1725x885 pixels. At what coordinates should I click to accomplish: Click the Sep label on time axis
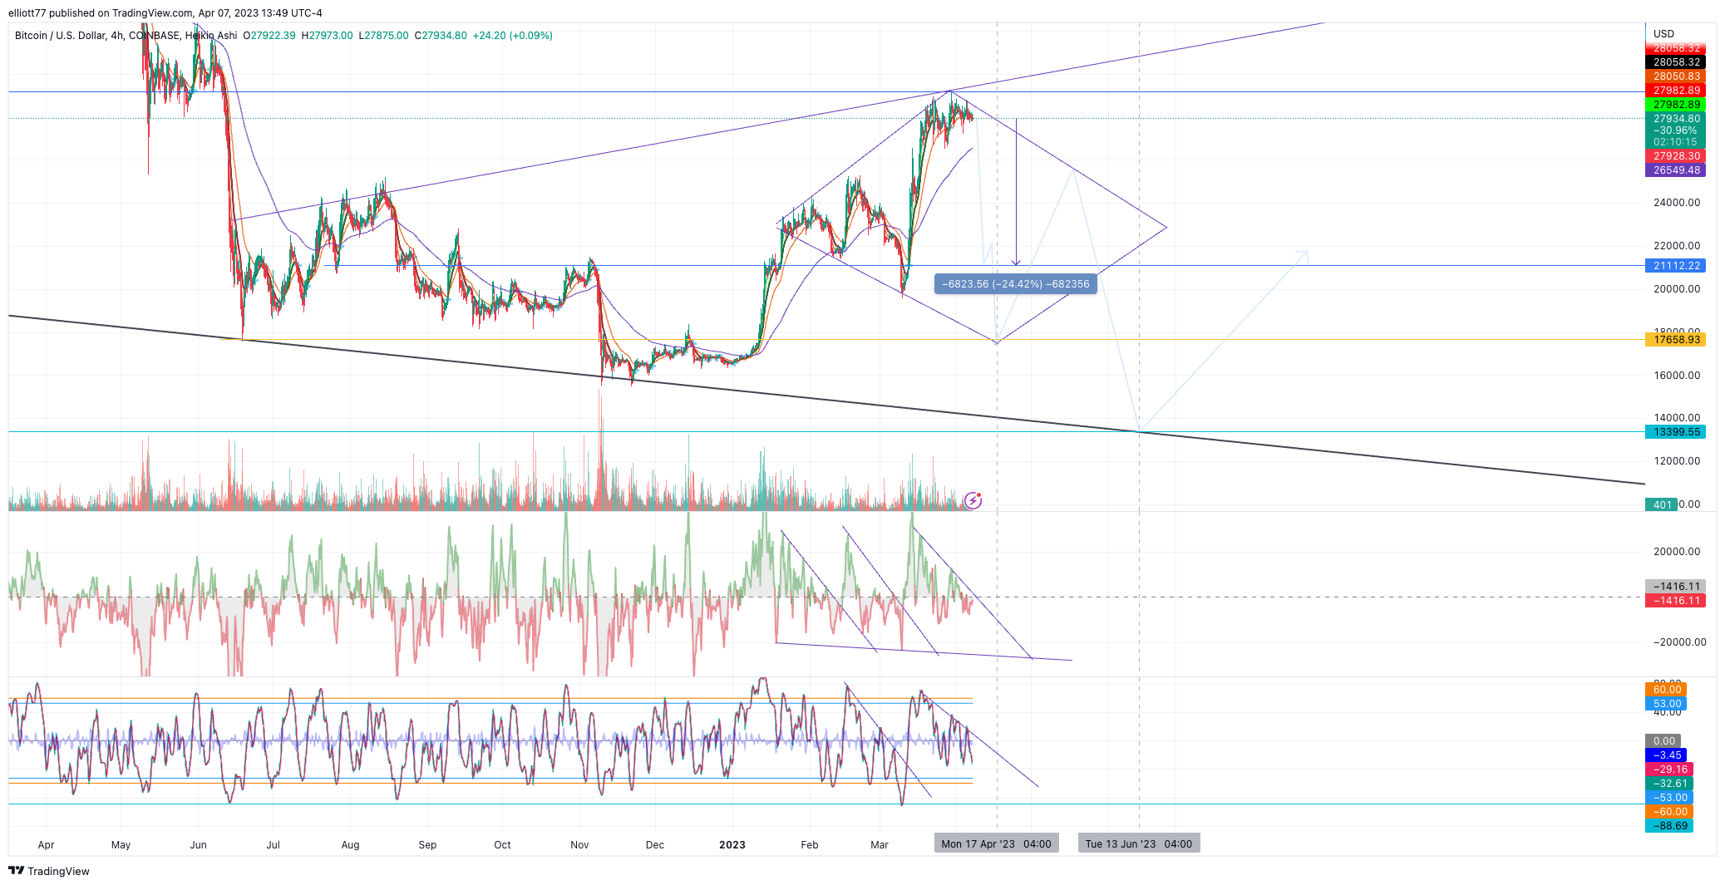[x=427, y=845]
